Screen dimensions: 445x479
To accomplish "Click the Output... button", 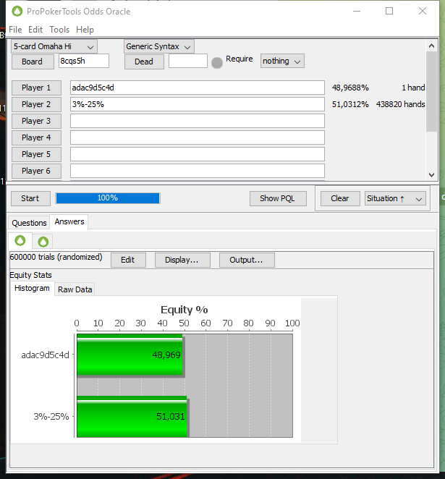I will (x=247, y=260).
